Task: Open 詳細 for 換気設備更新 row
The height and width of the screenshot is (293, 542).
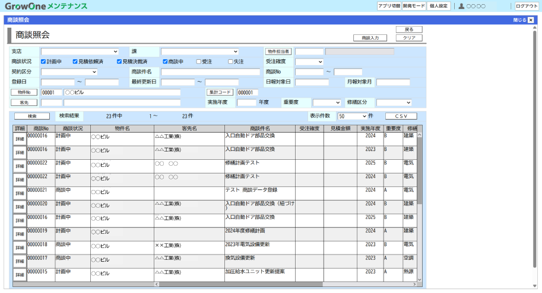Action: coord(20,261)
